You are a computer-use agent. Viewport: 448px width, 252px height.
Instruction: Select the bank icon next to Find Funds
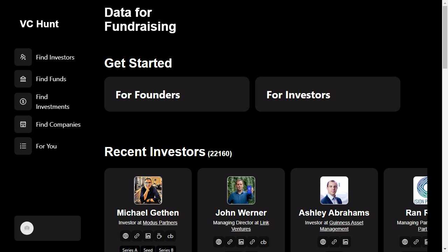click(x=23, y=79)
